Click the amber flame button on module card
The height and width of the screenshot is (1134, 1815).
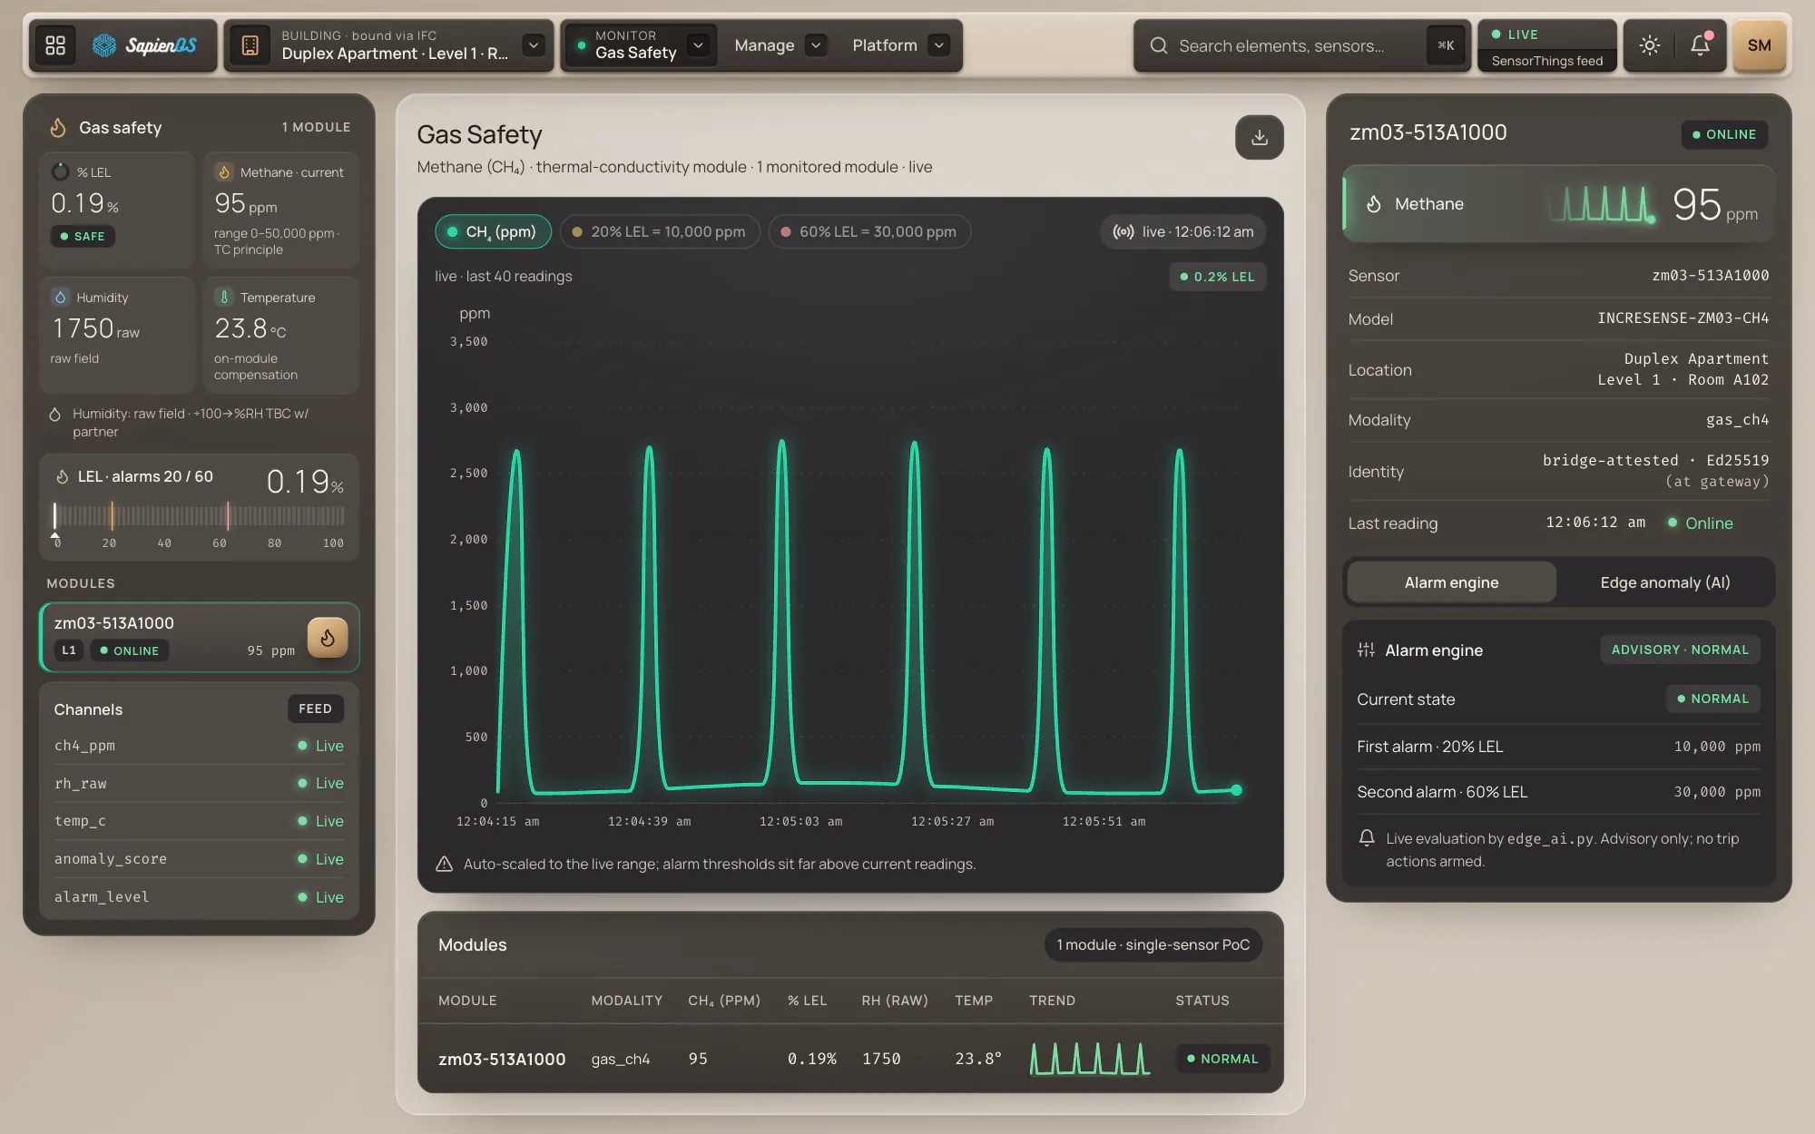tap(328, 638)
